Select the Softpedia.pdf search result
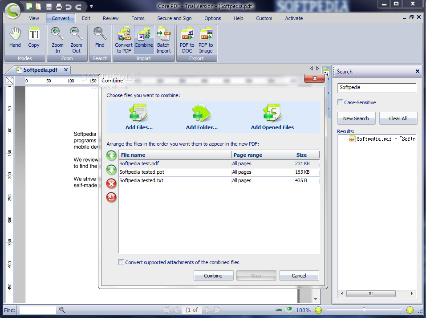Image resolution: width=426 pixels, height=318 pixels. (x=382, y=139)
